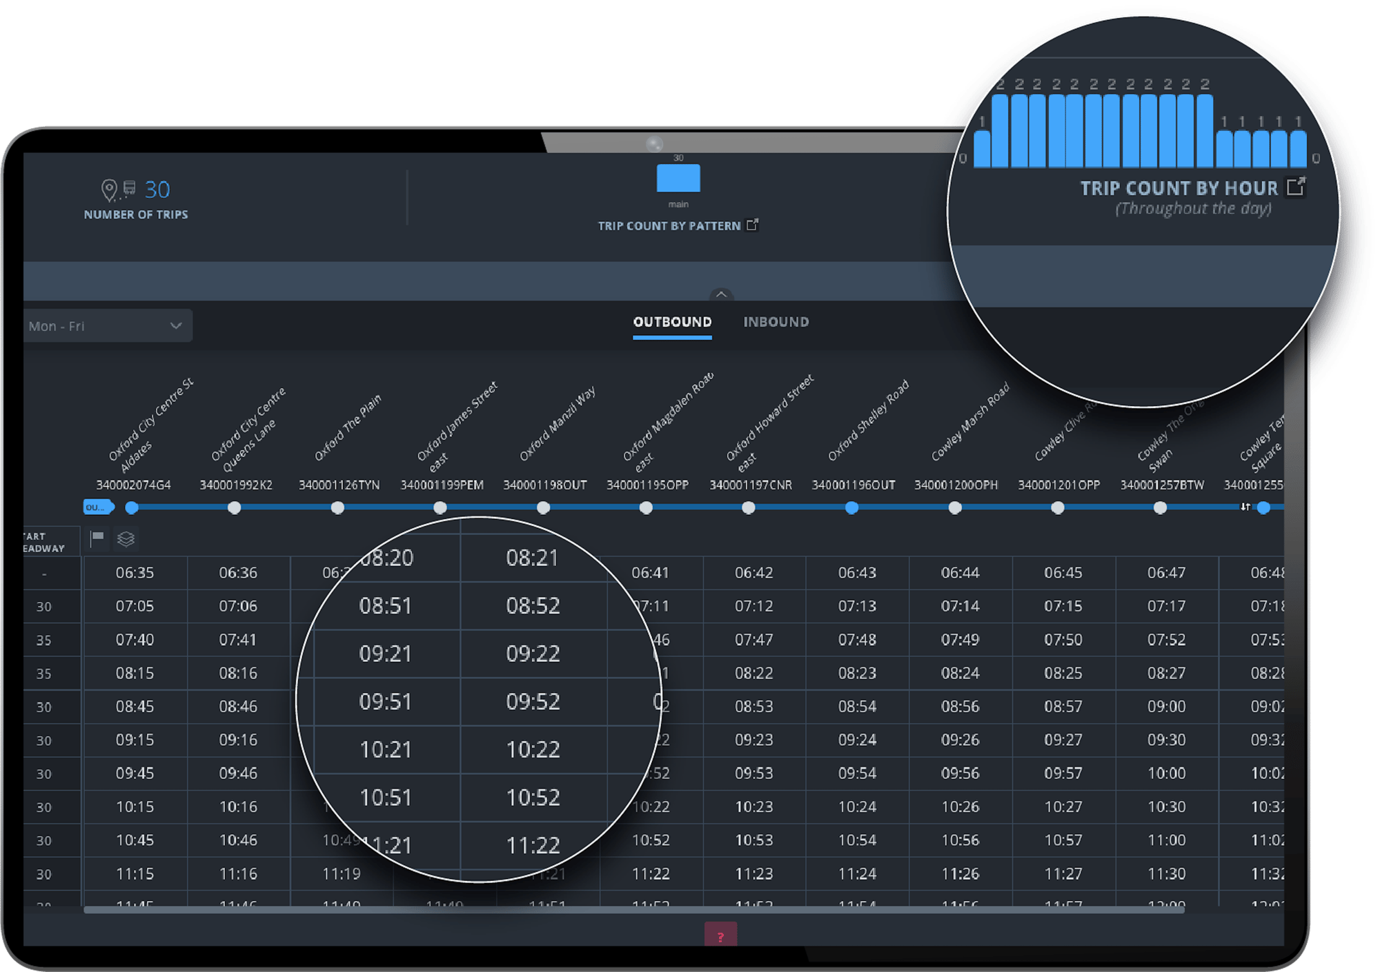Click the flag icon above the timetable
Screen dimensions: 1380x972
pos(97,539)
